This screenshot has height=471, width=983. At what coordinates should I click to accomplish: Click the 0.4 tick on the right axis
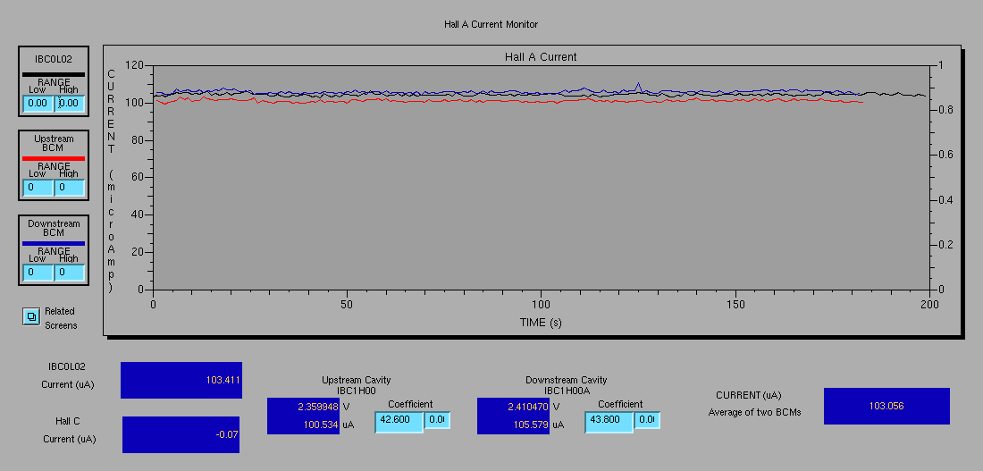point(946,200)
